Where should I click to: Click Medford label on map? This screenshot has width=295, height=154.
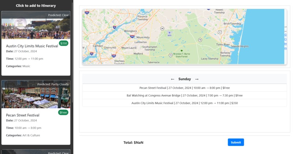138,54
